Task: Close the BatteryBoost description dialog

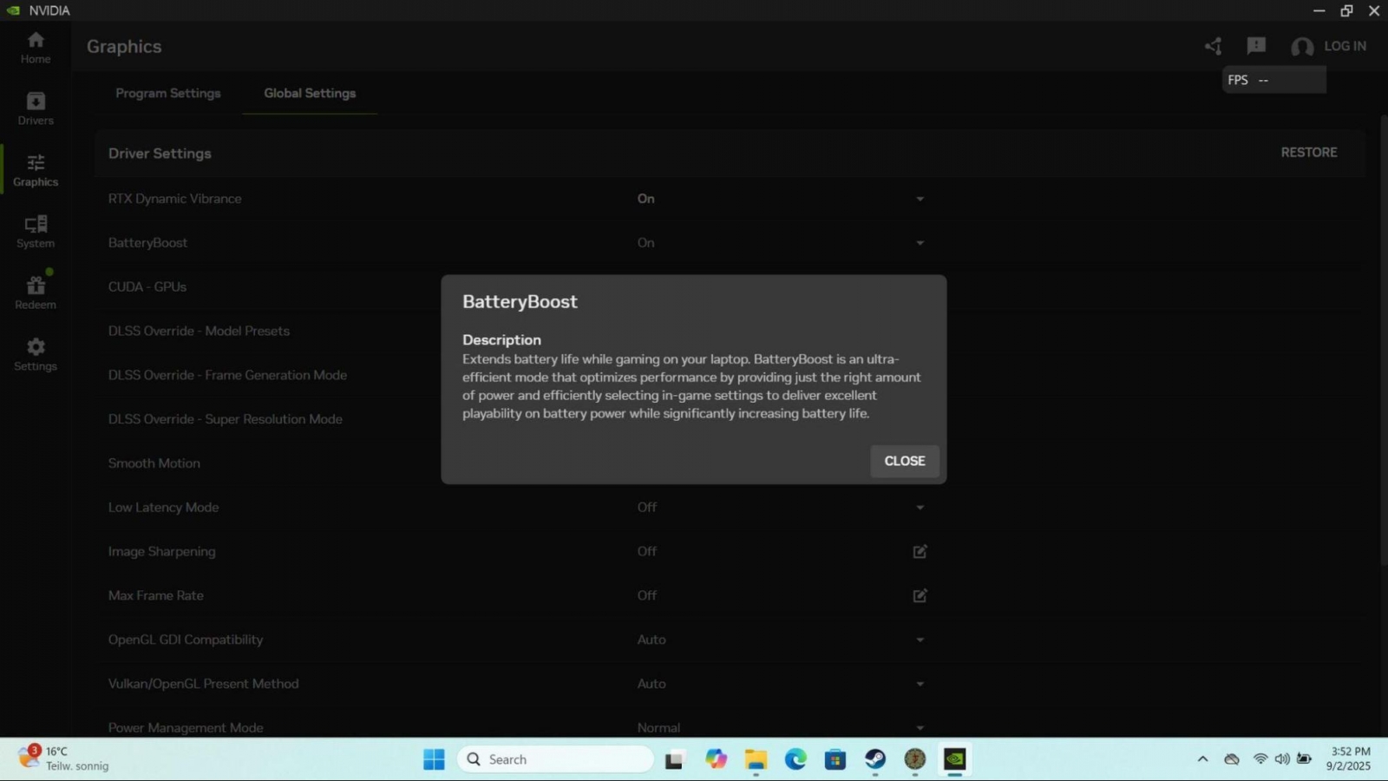Action: click(904, 461)
